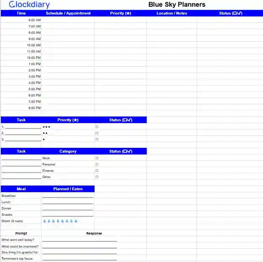This screenshot has height=262, width=263.
Task: Click the Dinner planned/eaten line
Action: coord(68,210)
